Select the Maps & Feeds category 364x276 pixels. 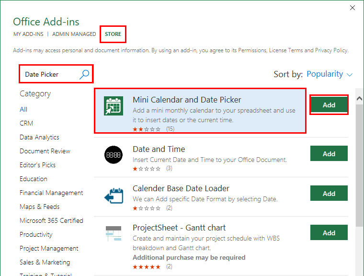pos(40,207)
